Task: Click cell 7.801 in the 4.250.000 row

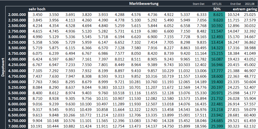Action: (x=103, y=65)
